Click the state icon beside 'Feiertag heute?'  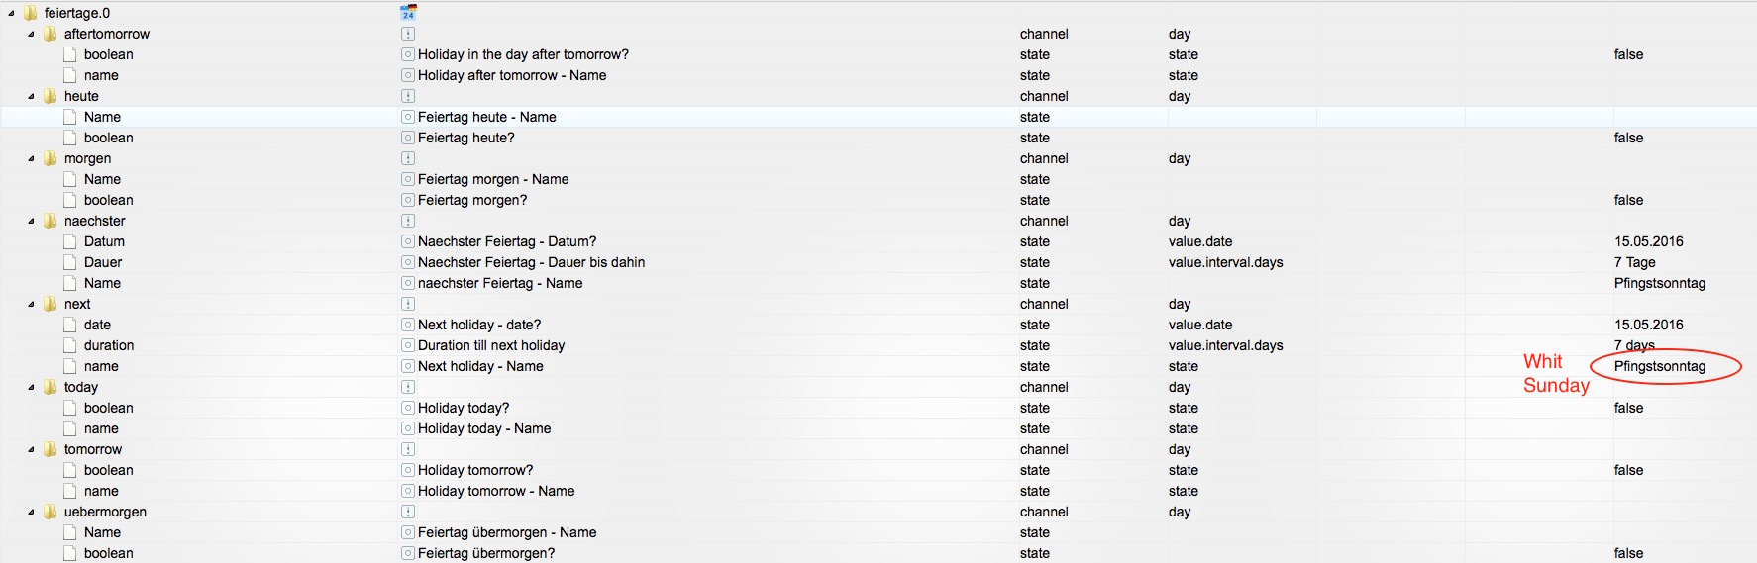(408, 138)
